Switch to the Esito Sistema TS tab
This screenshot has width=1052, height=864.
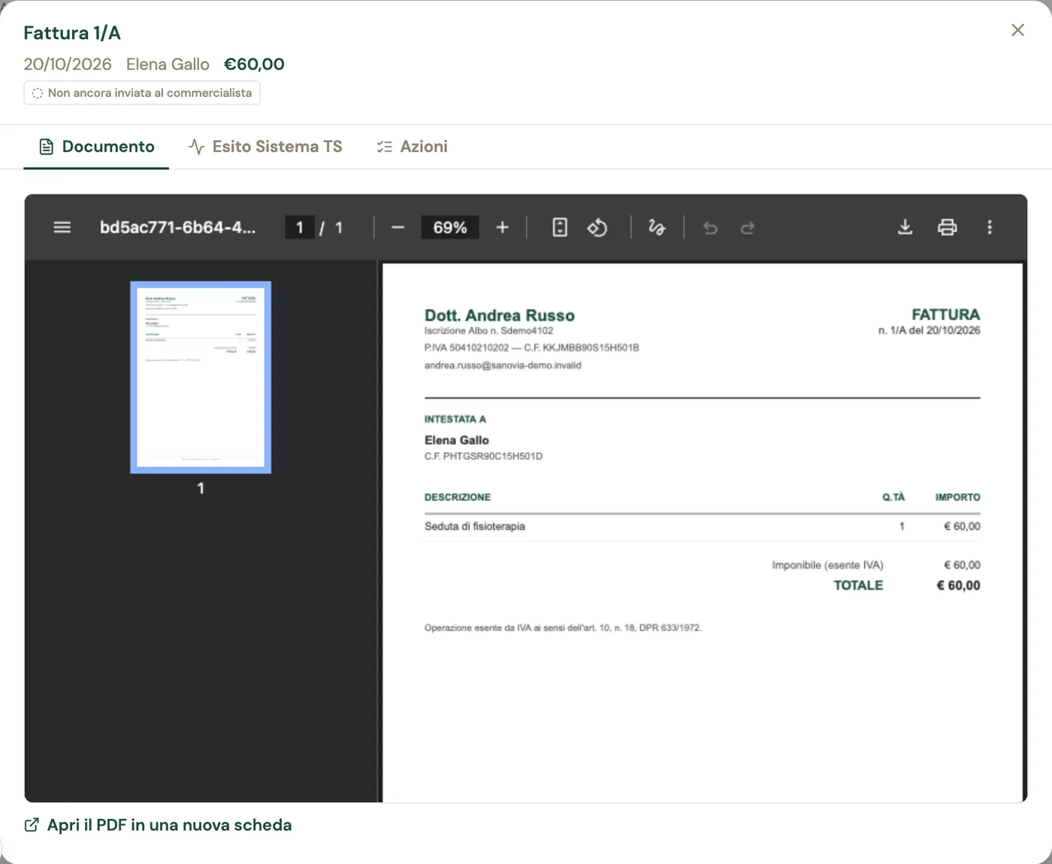tap(266, 147)
